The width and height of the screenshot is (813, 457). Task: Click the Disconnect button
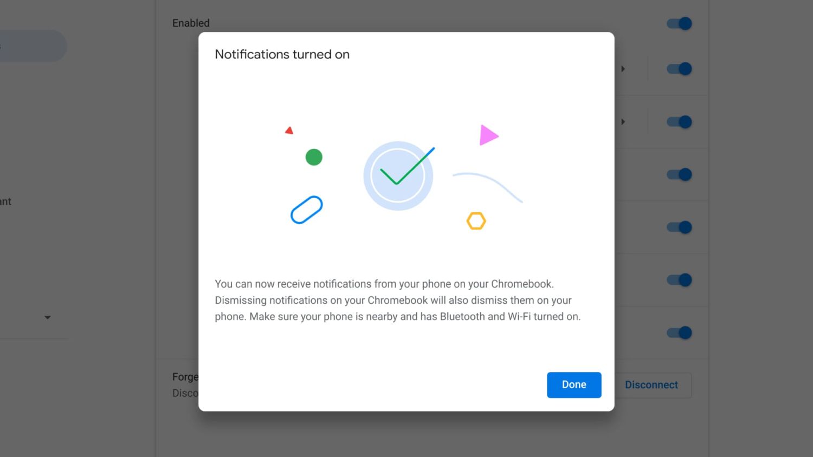tap(651, 385)
